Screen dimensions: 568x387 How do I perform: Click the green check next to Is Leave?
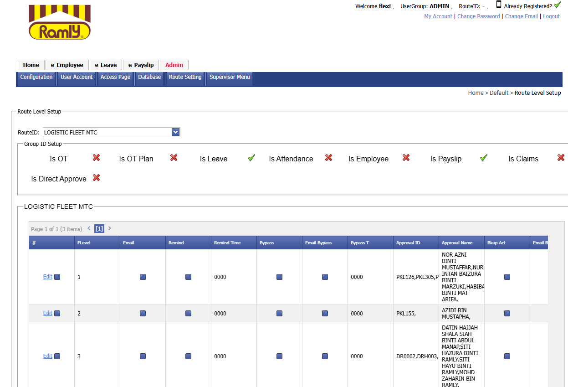click(x=251, y=158)
